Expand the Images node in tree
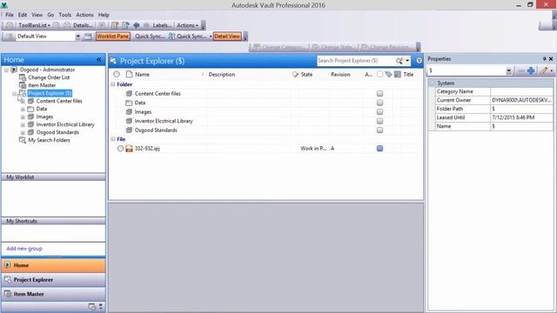 tap(23, 117)
